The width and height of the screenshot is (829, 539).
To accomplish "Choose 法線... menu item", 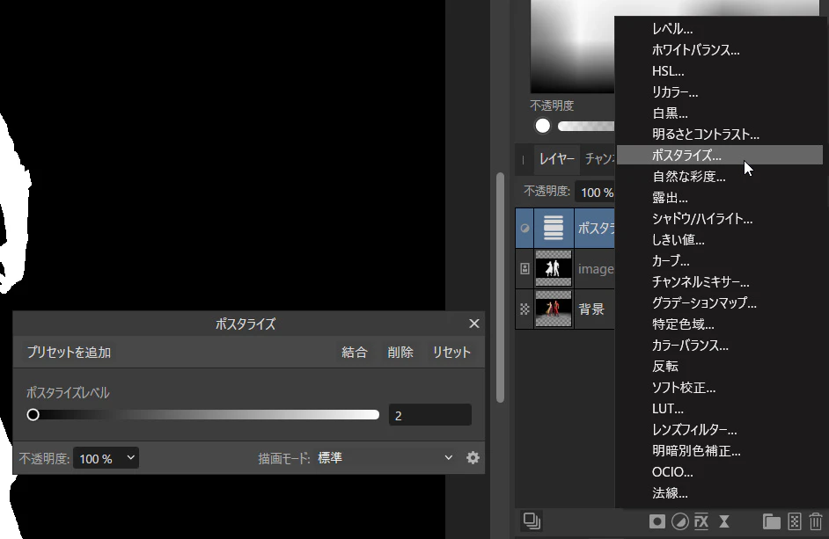I will (720, 493).
